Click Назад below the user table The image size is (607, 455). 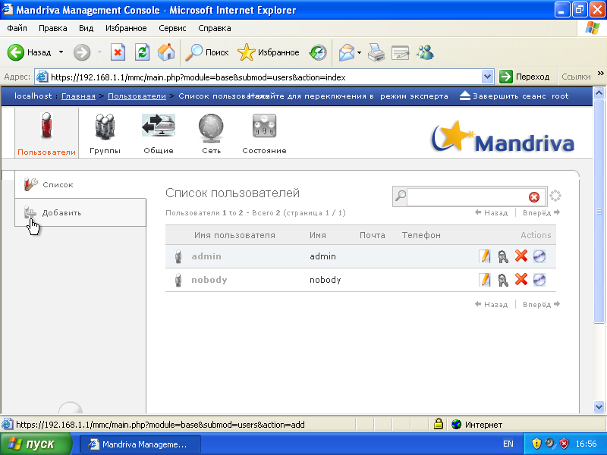[x=491, y=304]
